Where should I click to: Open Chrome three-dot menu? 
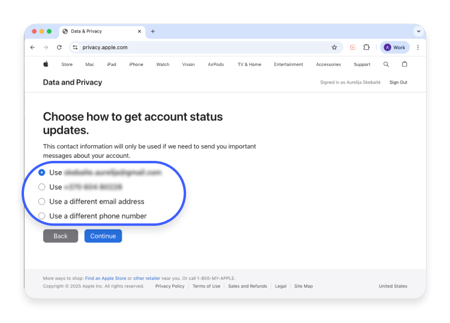pyautogui.click(x=418, y=47)
